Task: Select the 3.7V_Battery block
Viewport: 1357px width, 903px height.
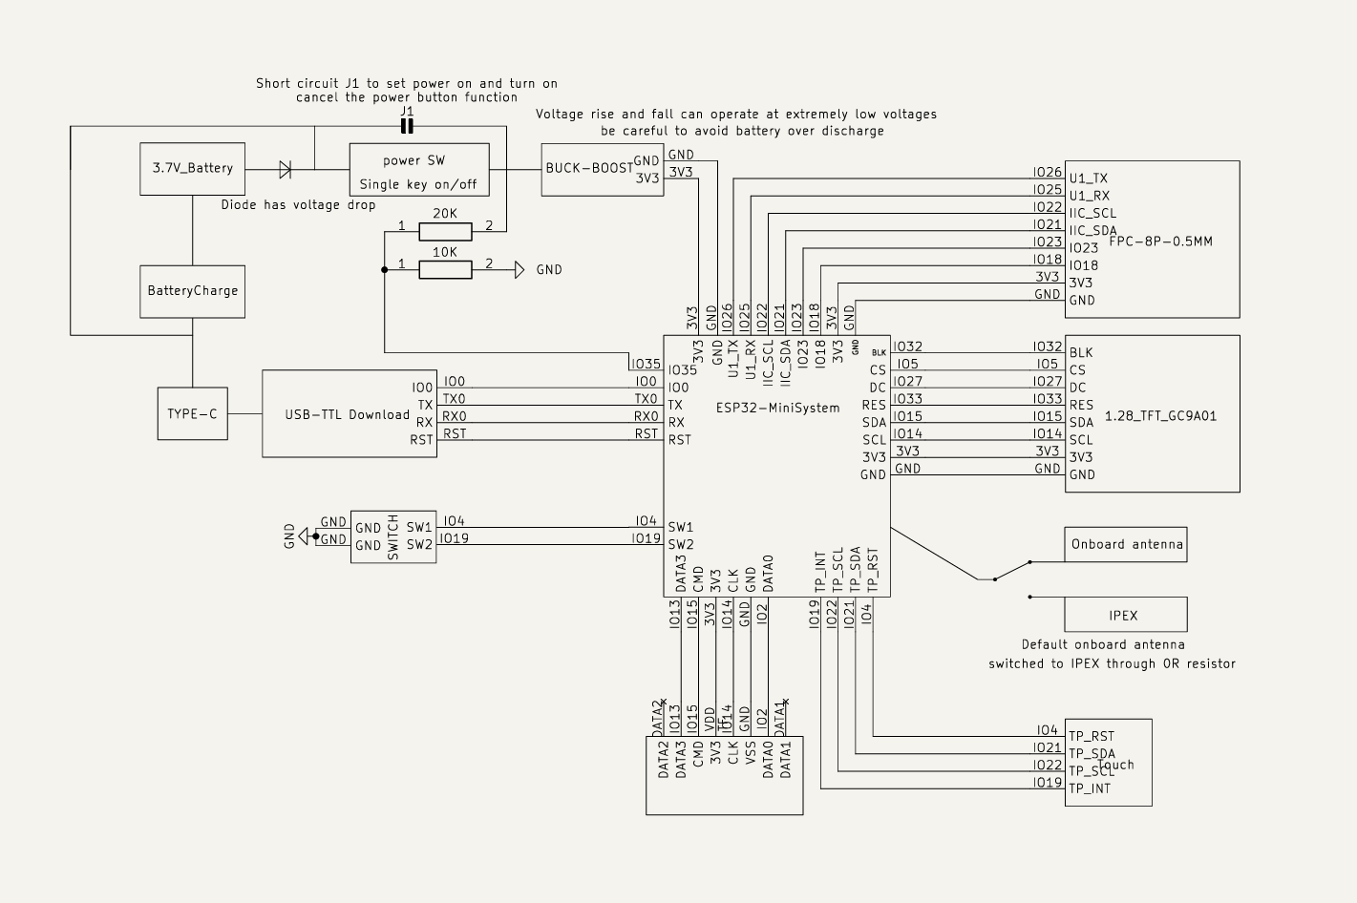Action: 192,169
